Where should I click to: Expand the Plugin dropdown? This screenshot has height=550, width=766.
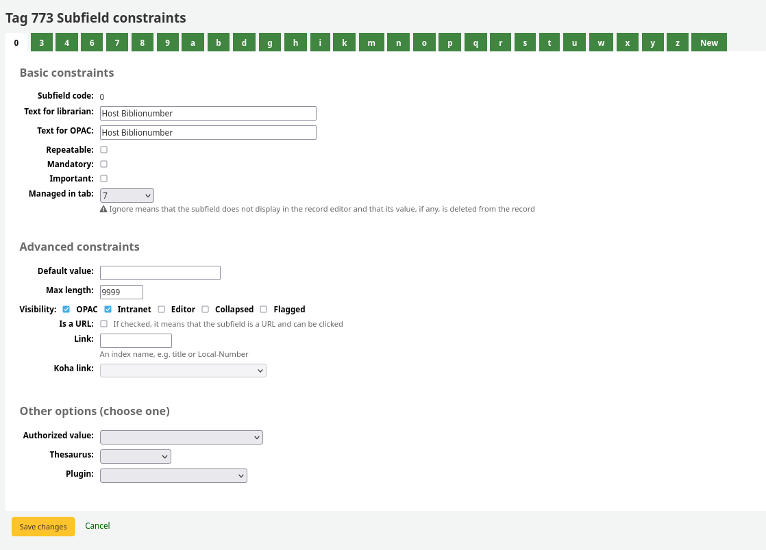(173, 475)
